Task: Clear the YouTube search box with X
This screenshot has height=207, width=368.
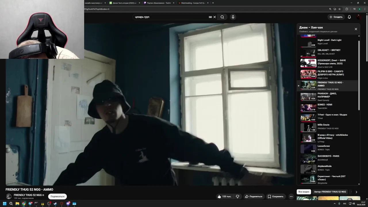Action: coord(214,17)
